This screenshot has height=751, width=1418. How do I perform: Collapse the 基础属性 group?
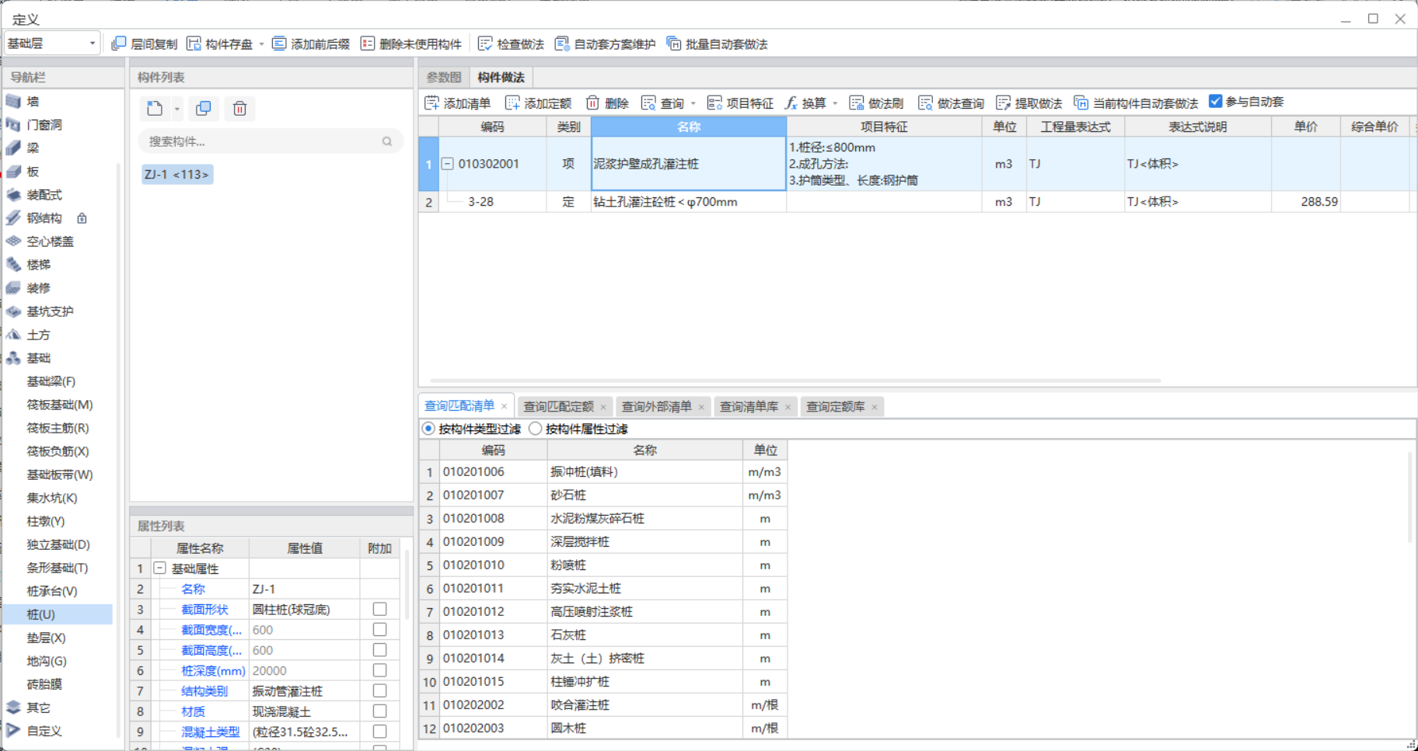coord(159,568)
